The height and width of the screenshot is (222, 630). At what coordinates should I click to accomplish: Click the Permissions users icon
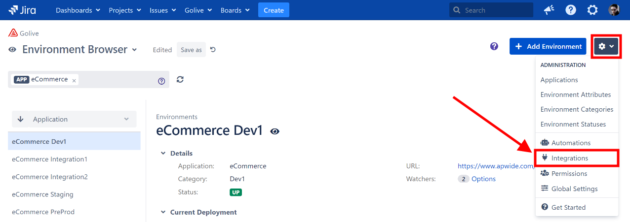coord(545,173)
